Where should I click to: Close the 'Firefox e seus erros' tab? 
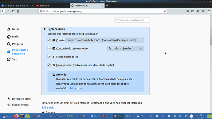click(x=32, y=6)
